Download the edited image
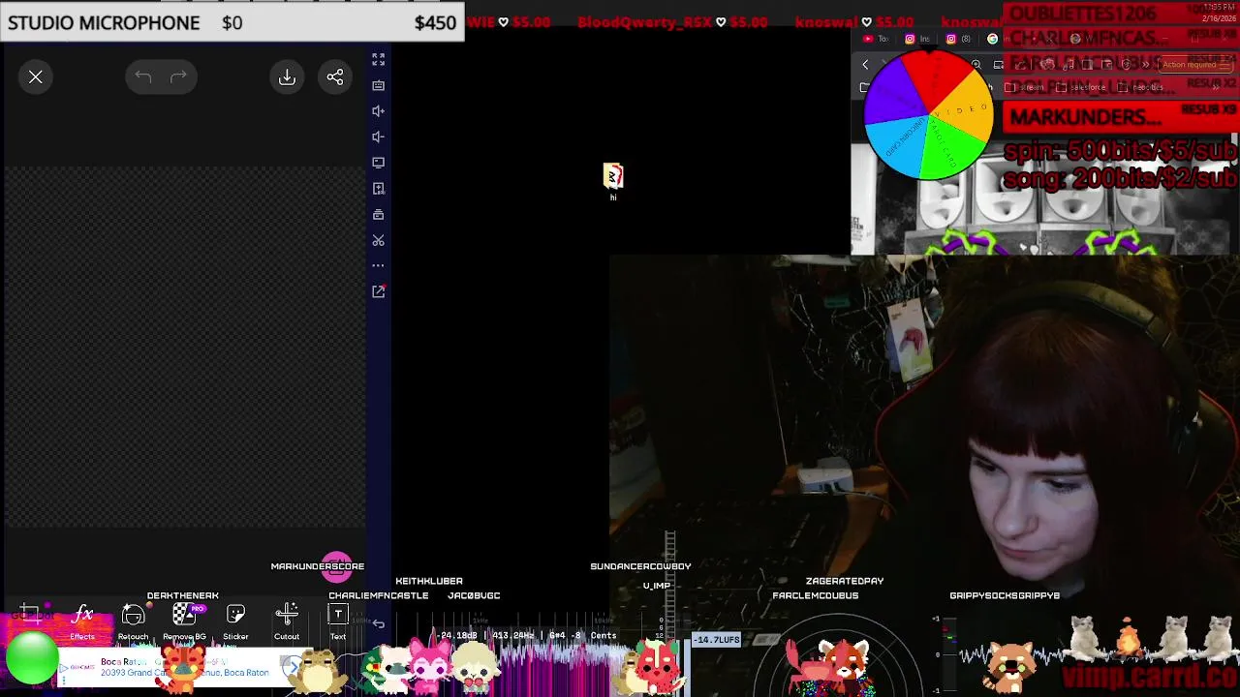1240x697 pixels. pyautogui.click(x=287, y=77)
